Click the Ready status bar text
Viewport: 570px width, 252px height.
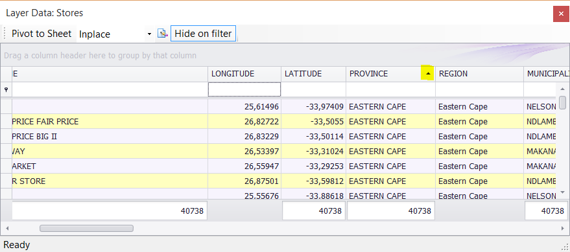[17, 245]
